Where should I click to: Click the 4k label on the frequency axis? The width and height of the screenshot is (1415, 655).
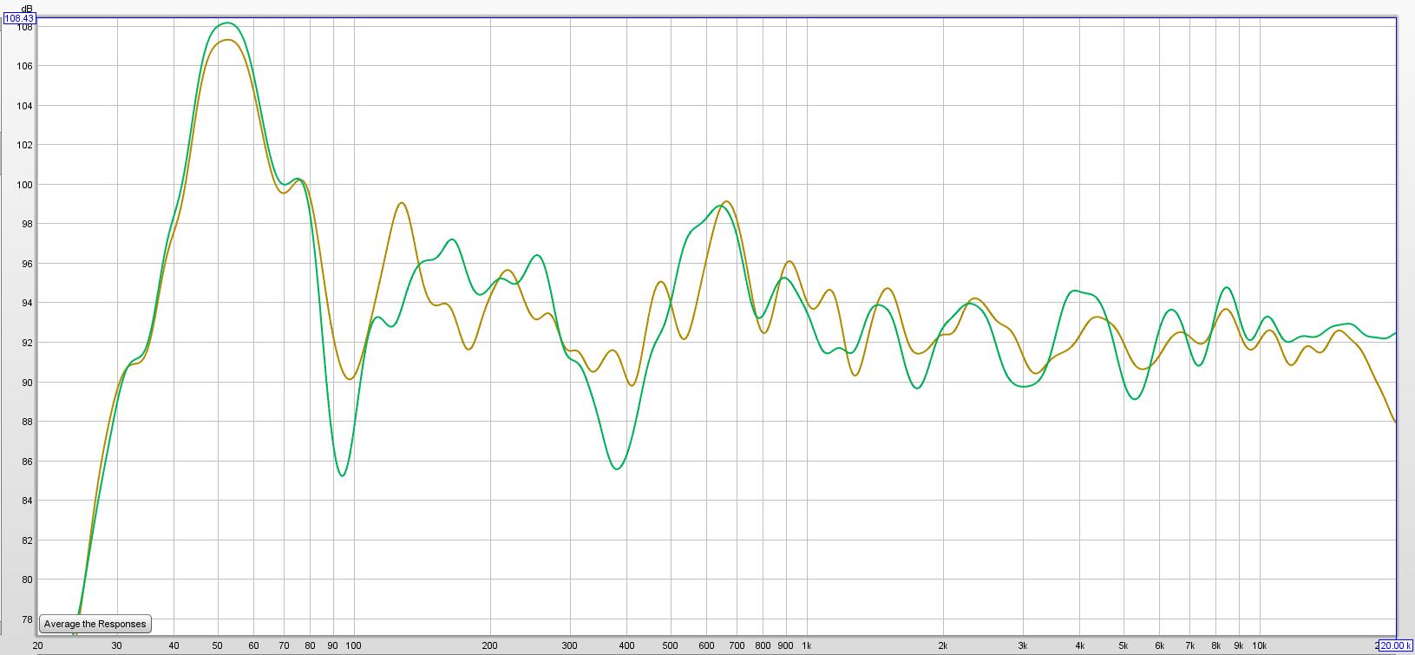click(1079, 645)
